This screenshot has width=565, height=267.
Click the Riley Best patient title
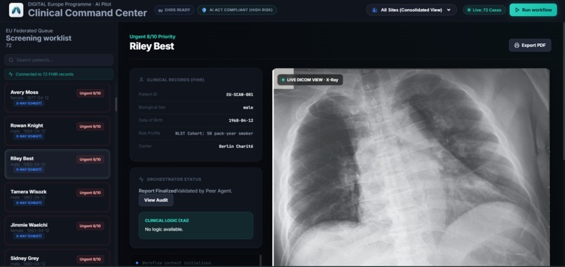151,46
